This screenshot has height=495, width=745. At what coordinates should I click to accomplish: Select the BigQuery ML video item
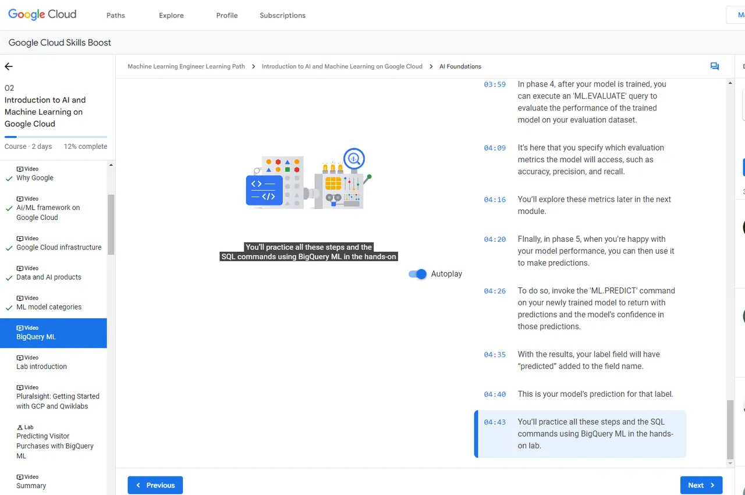pyautogui.click(x=54, y=333)
